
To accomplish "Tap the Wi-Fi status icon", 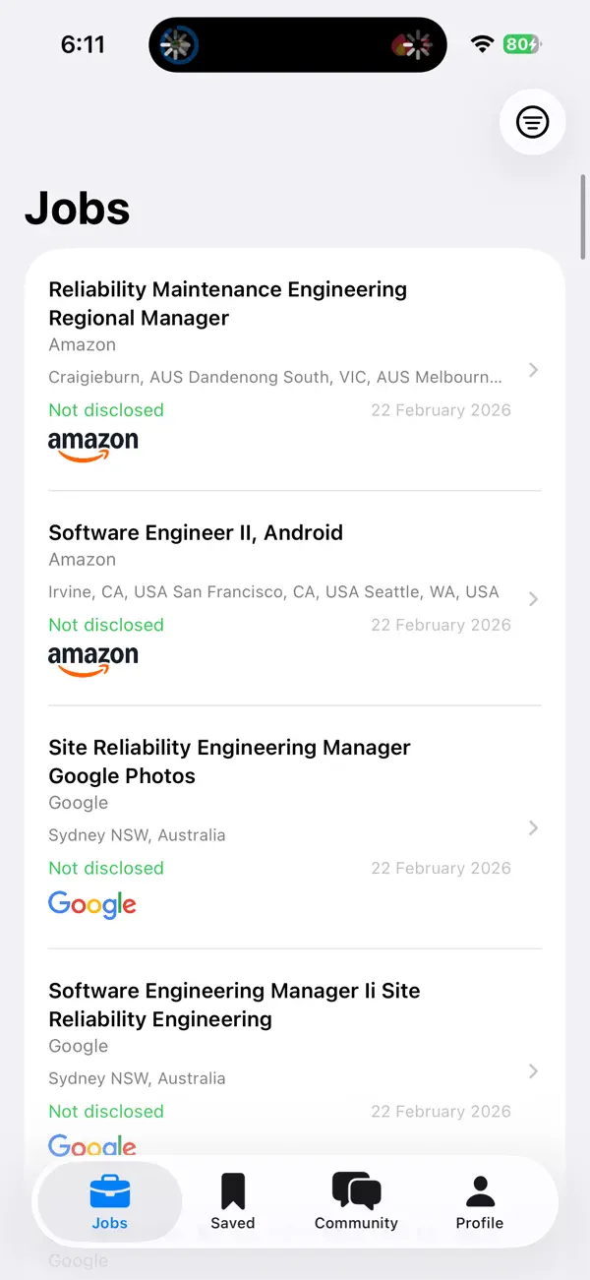I will point(482,44).
